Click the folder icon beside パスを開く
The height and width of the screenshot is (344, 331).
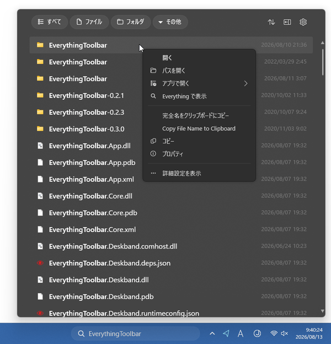click(x=153, y=71)
